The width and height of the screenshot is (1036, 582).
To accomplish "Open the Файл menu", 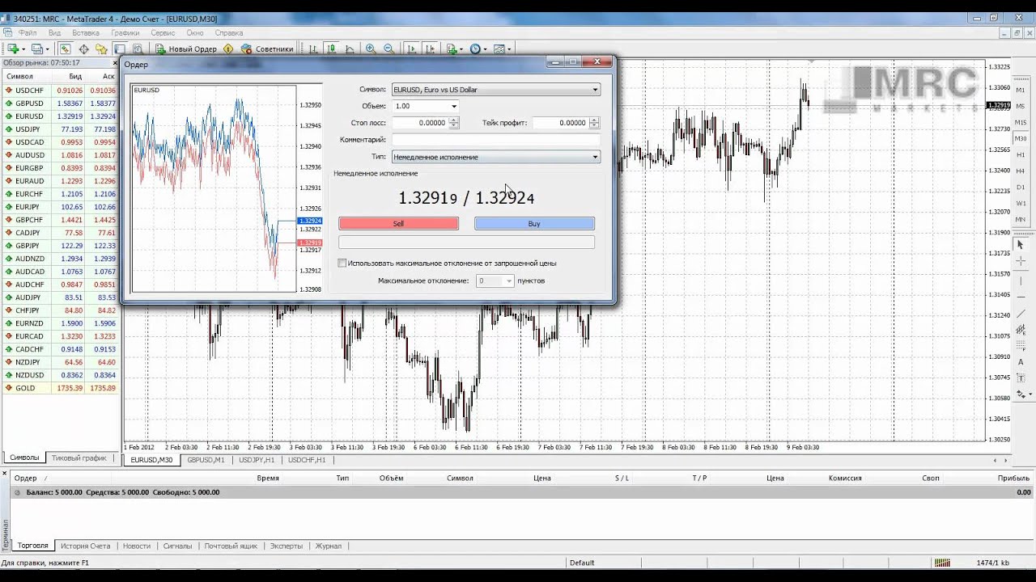I will (x=28, y=33).
